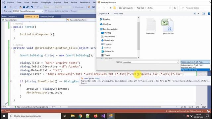The width and height of the screenshot is (212, 119).
Task: Click Nova pasta button
Action: pos(118,14)
